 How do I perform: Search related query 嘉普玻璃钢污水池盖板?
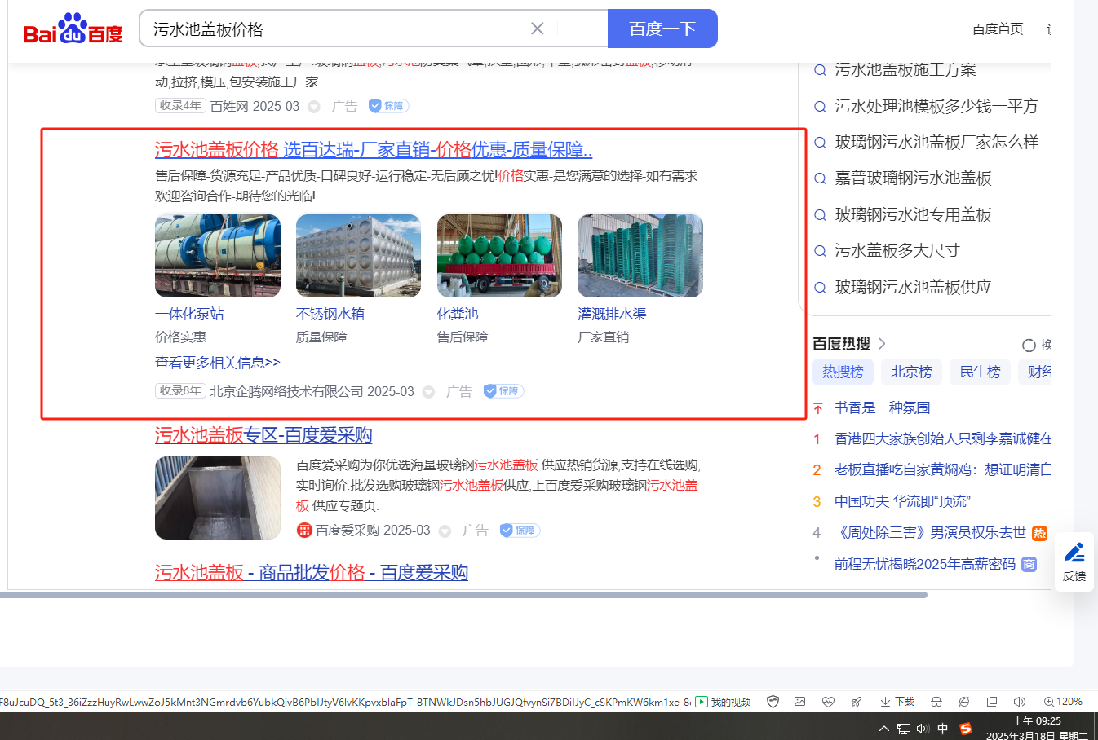point(913,178)
